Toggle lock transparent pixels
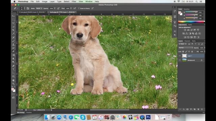 tap(183, 51)
